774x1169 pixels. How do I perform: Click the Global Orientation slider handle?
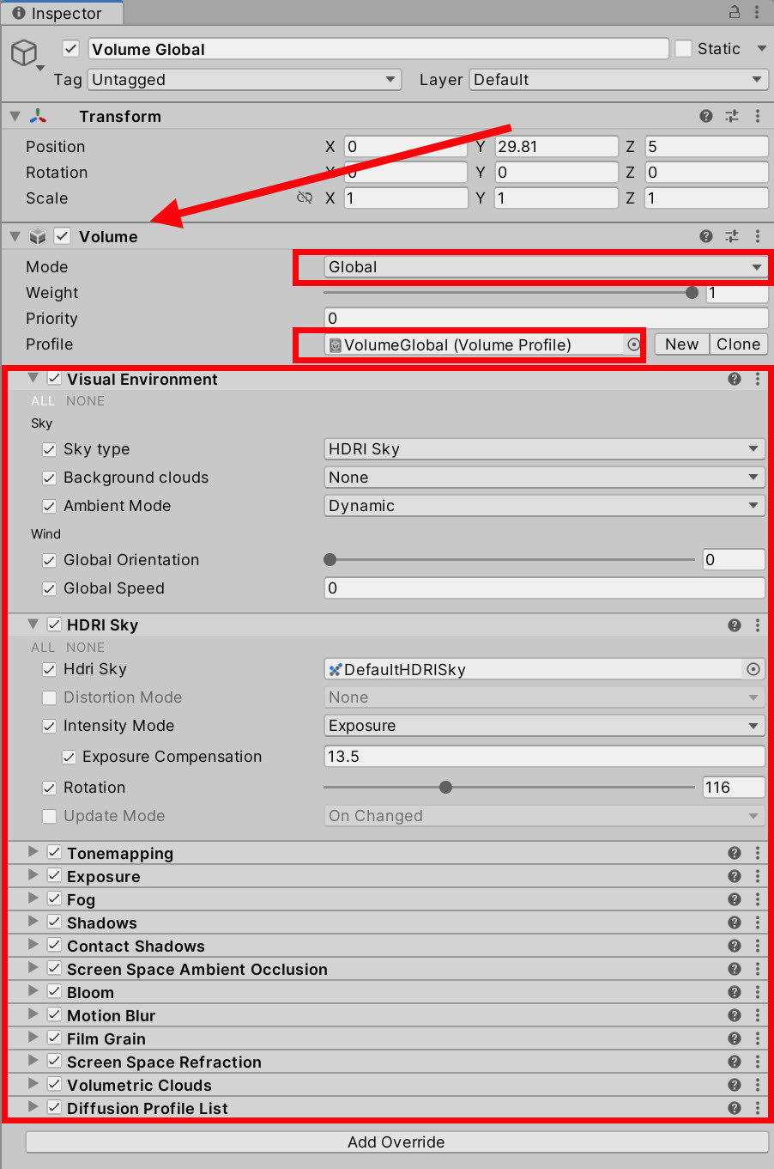tap(330, 560)
